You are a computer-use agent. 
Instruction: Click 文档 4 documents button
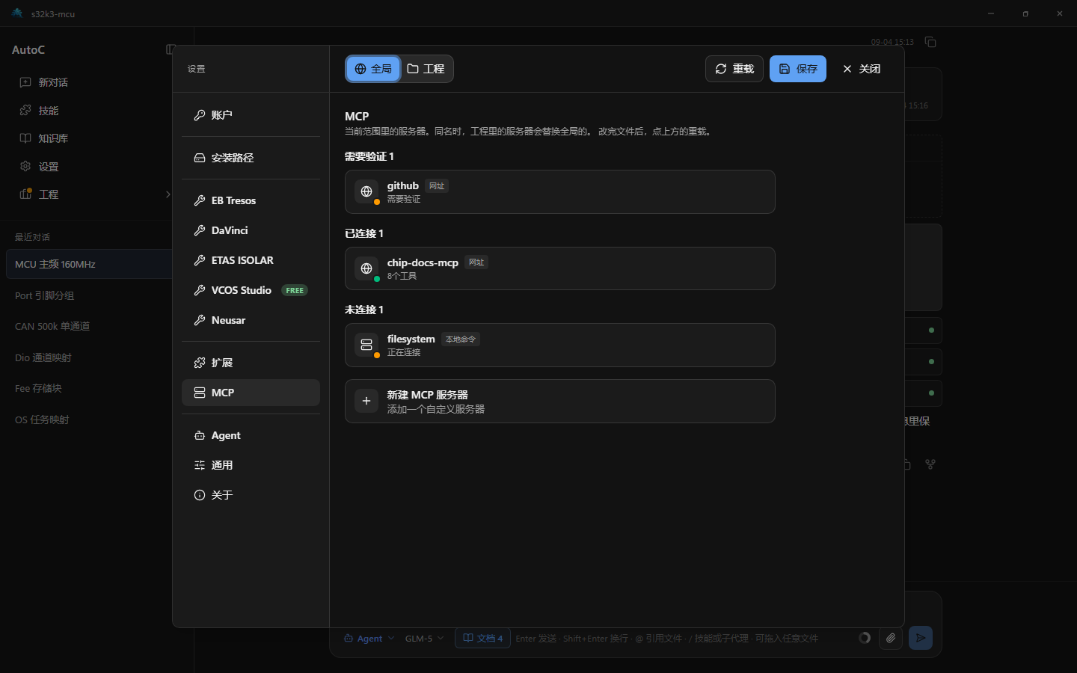pos(482,639)
